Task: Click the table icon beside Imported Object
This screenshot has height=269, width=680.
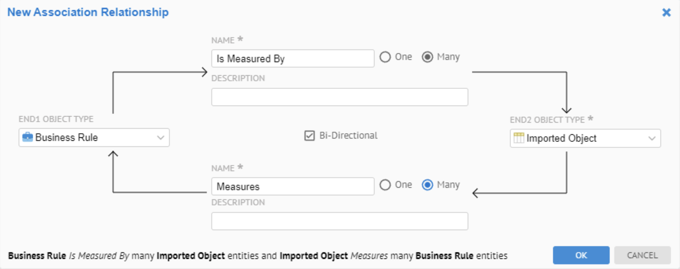Action: pyautogui.click(x=519, y=138)
